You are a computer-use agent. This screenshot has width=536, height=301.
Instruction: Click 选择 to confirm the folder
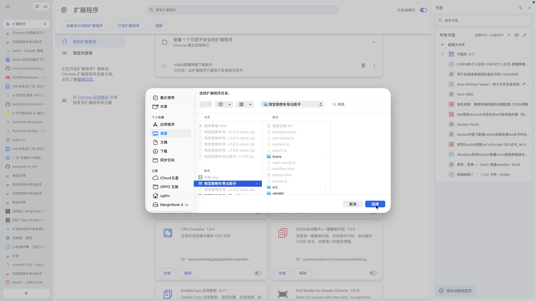pos(375,204)
